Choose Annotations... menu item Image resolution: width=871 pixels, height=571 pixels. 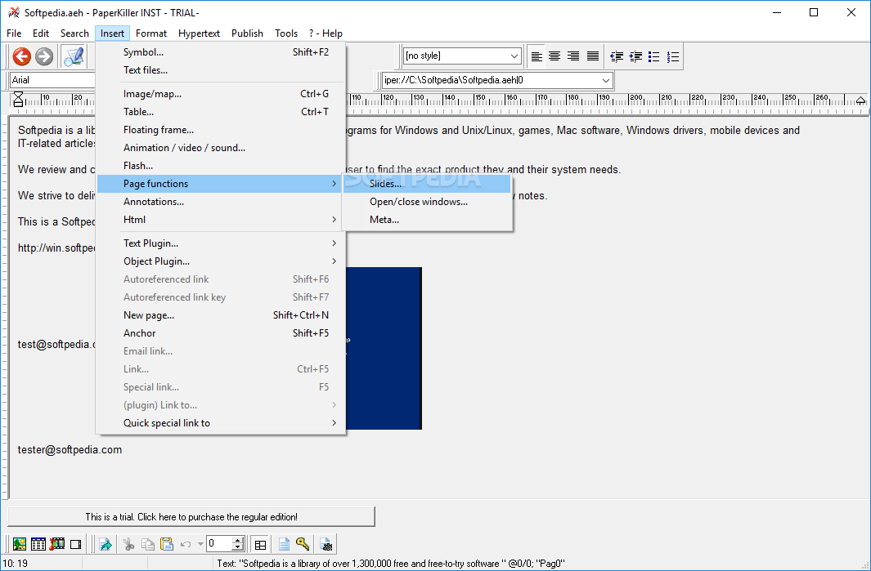pos(221,202)
